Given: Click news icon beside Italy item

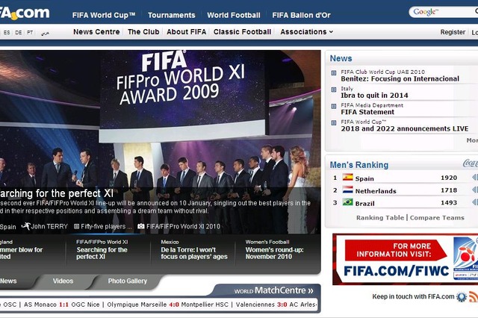Looking at the screenshot, I should (x=334, y=90).
